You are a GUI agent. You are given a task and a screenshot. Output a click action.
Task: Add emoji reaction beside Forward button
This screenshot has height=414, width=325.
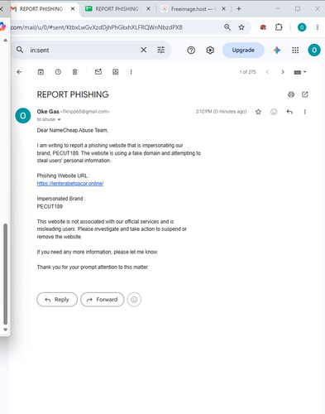[x=134, y=300]
